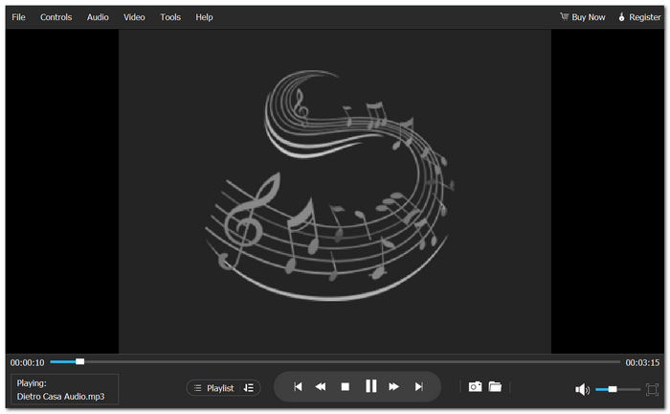Open the snapshot folder icon
The height and width of the screenshot is (414, 670).
tap(495, 386)
